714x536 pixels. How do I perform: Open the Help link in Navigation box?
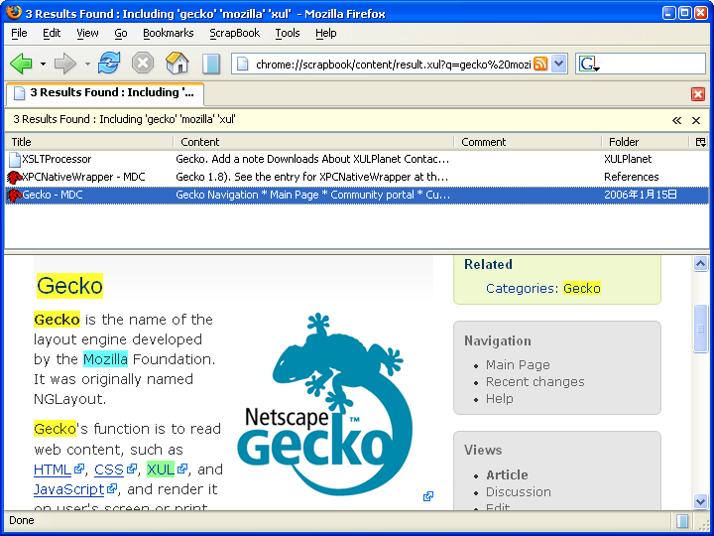(500, 399)
